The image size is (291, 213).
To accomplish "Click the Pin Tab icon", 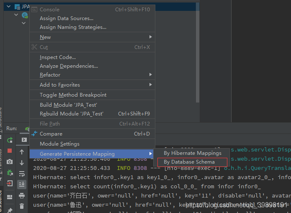I will (x=10, y=210).
